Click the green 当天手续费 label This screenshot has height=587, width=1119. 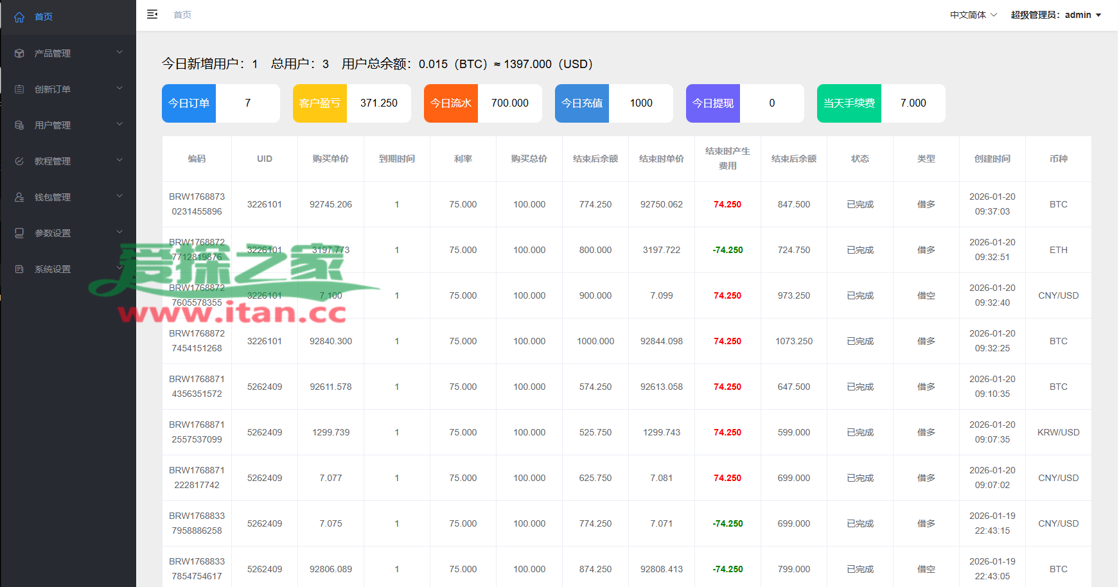click(849, 103)
